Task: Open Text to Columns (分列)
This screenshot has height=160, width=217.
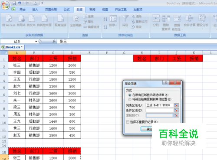Action: coord(156,20)
